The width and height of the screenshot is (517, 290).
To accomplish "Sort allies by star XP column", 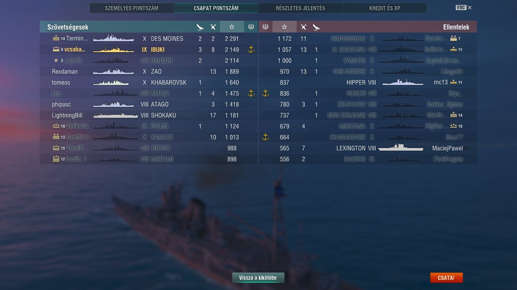I will [232, 27].
